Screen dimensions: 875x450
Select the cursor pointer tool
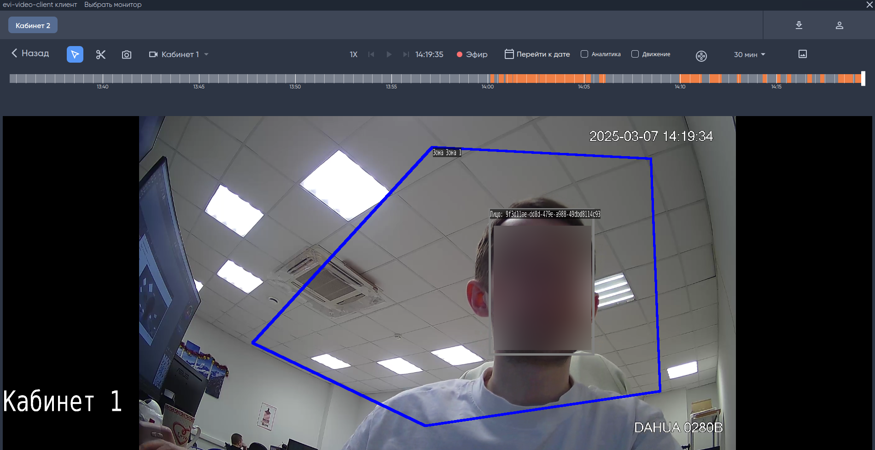(75, 54)
